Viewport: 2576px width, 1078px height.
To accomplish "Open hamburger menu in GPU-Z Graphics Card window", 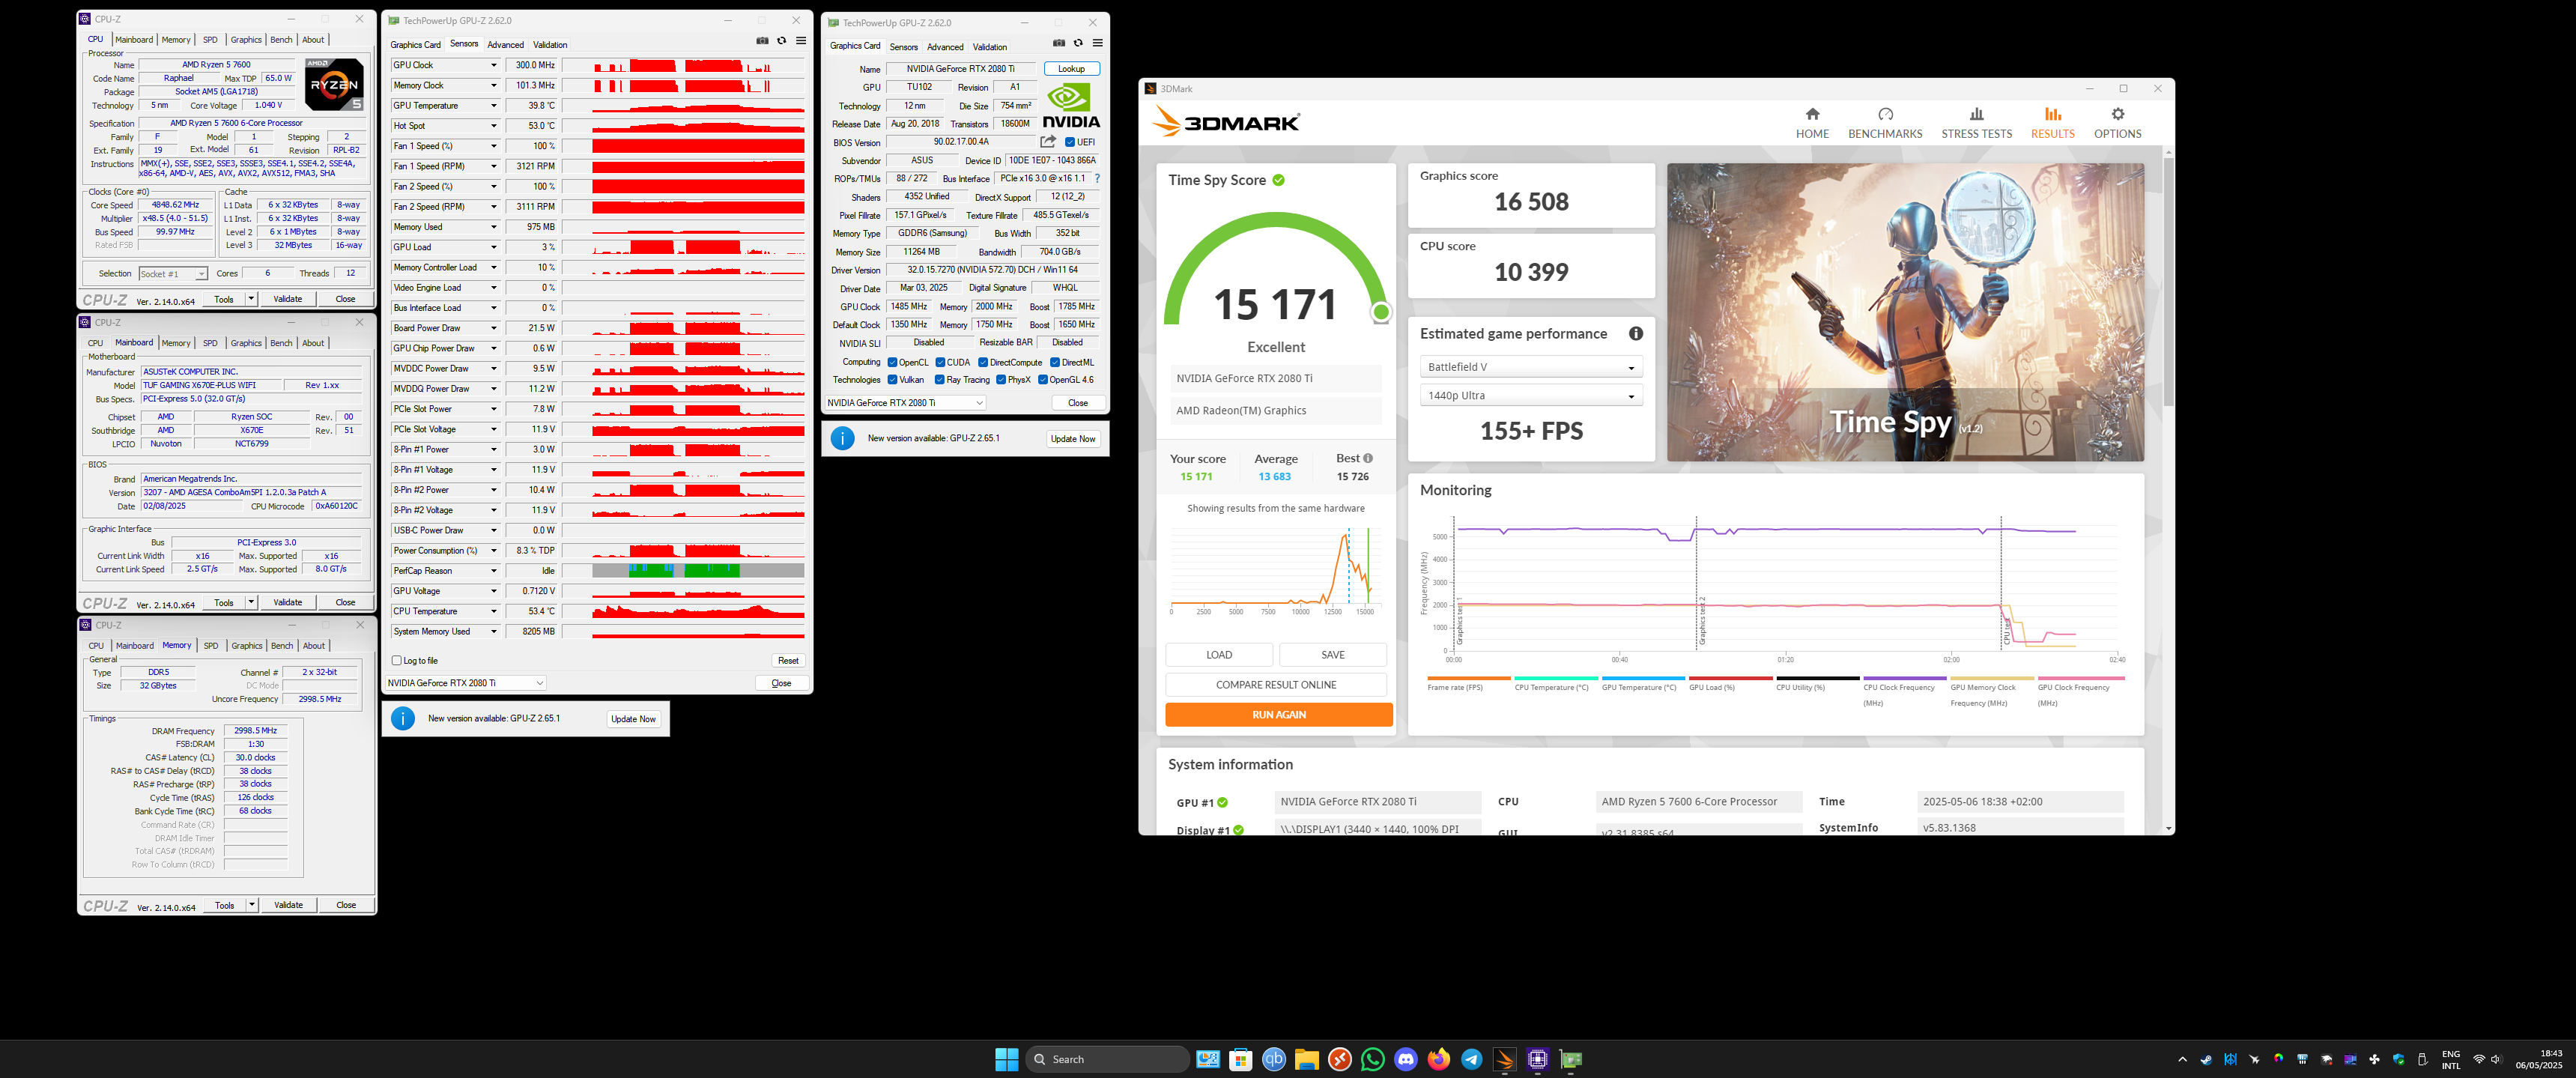I will (x=1098, y=43).
